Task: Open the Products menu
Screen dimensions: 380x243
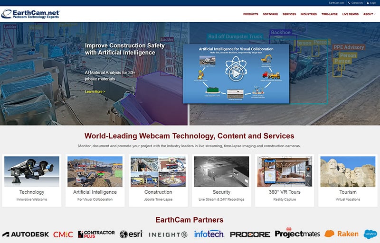Action: click(251, 14)
